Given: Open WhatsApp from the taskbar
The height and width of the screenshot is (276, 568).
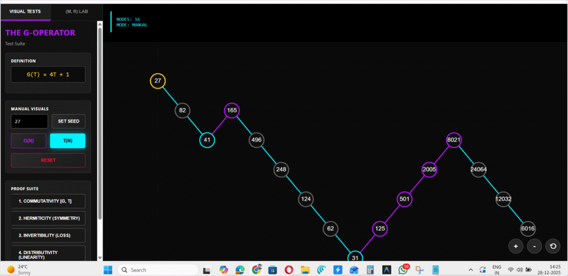Looking at the screenshot, I should pos(403,270).
